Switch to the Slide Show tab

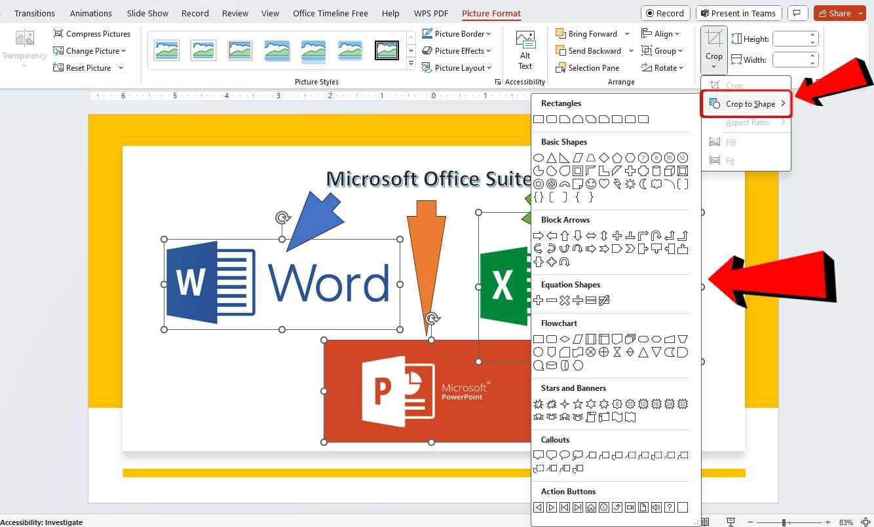[148, 13]
